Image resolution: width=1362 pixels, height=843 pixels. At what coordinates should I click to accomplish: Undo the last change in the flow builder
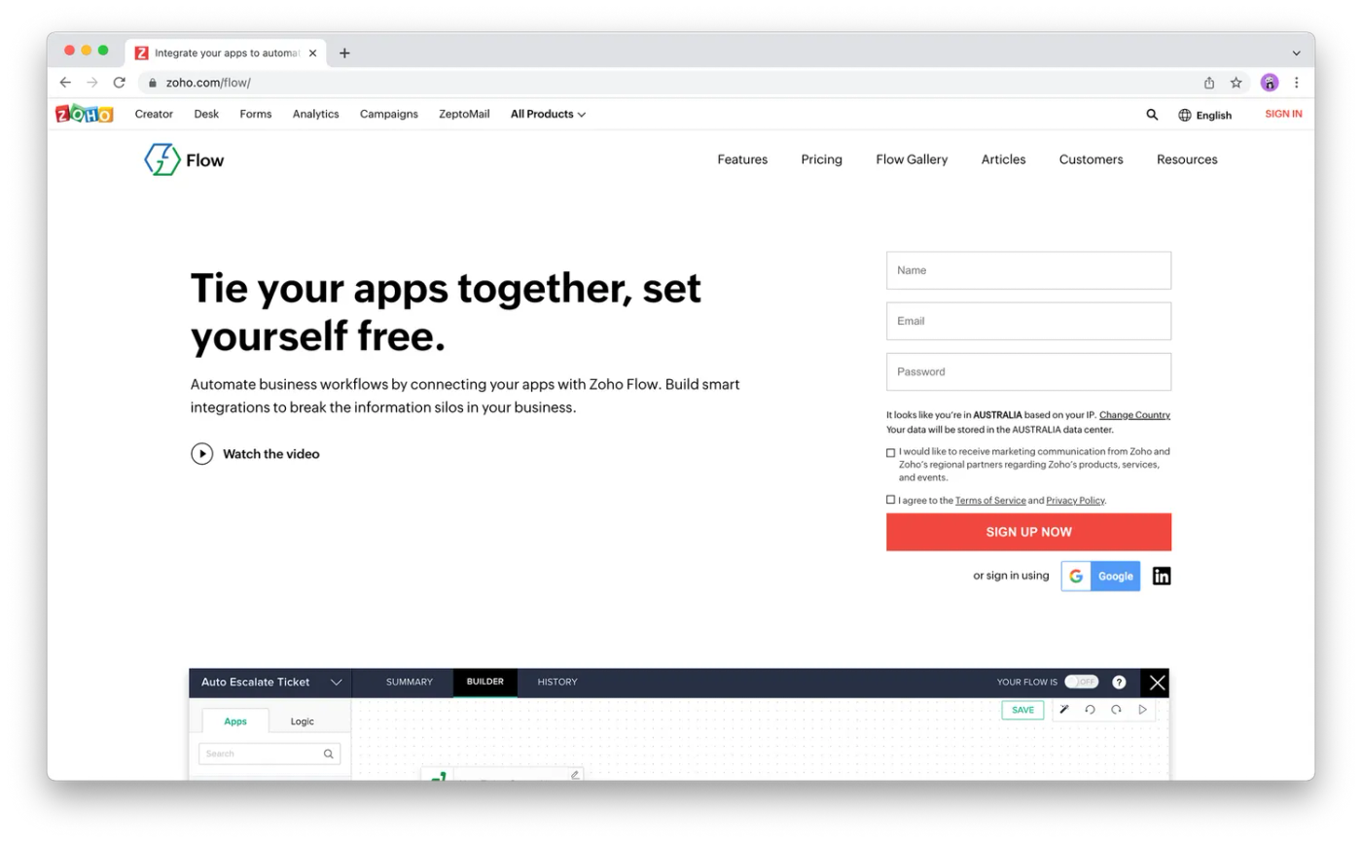pyautogui.click(x=1091, y=711)
